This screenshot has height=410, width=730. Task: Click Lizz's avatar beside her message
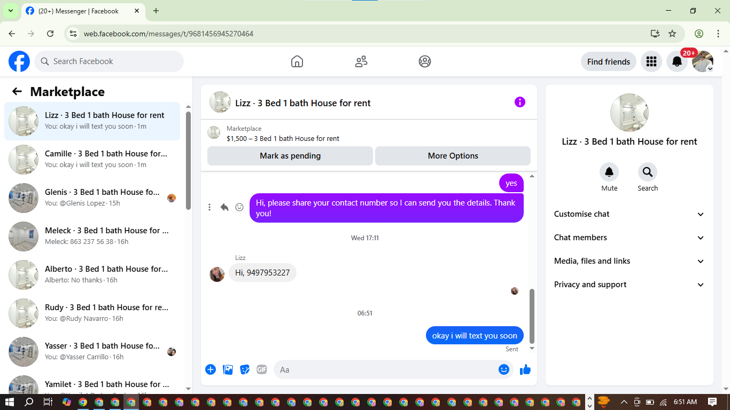coord(217,274)
